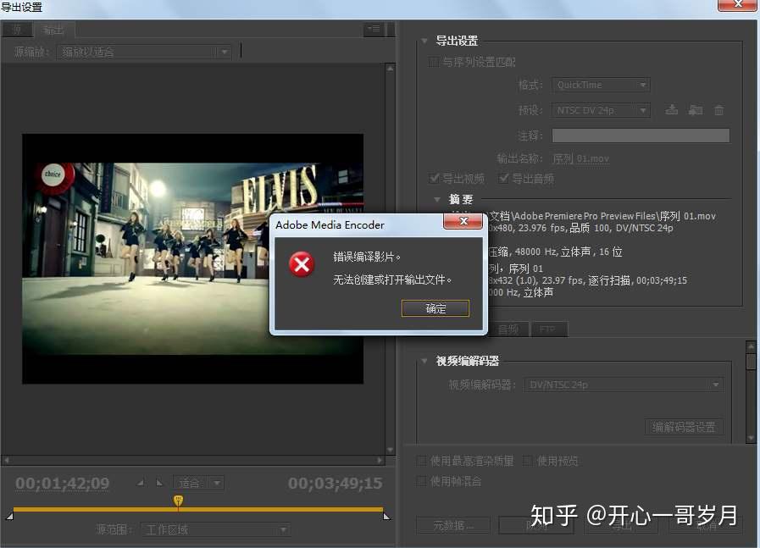Click preview vertical scrollbar down arrow
Image resolution: width=760 pixels, height=548 pixels.
click(x=391, y=450)
